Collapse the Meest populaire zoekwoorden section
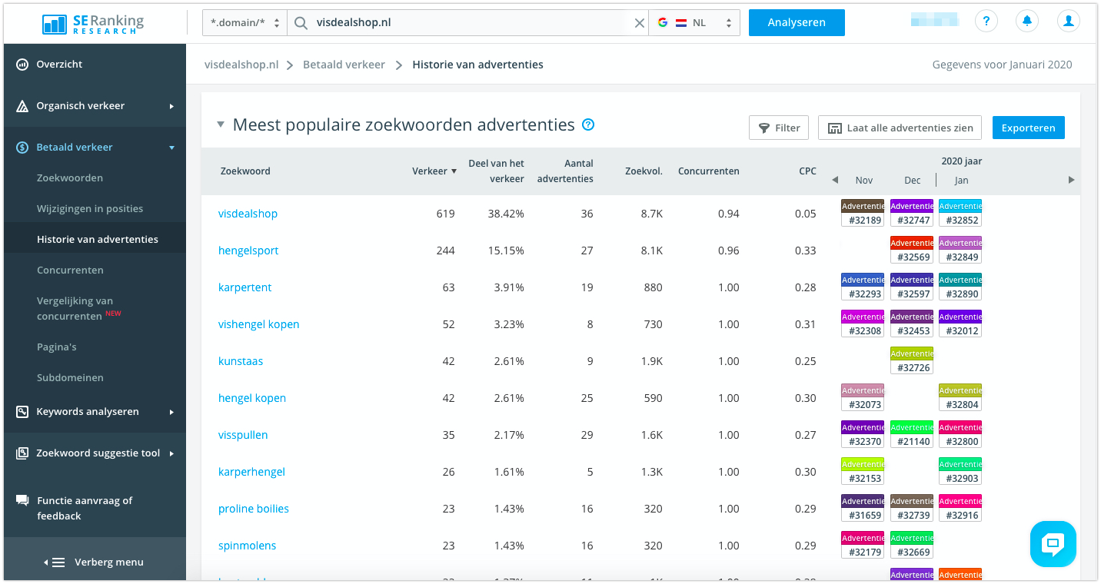Viewport: 1101px width, 584px height. (221, 124)
